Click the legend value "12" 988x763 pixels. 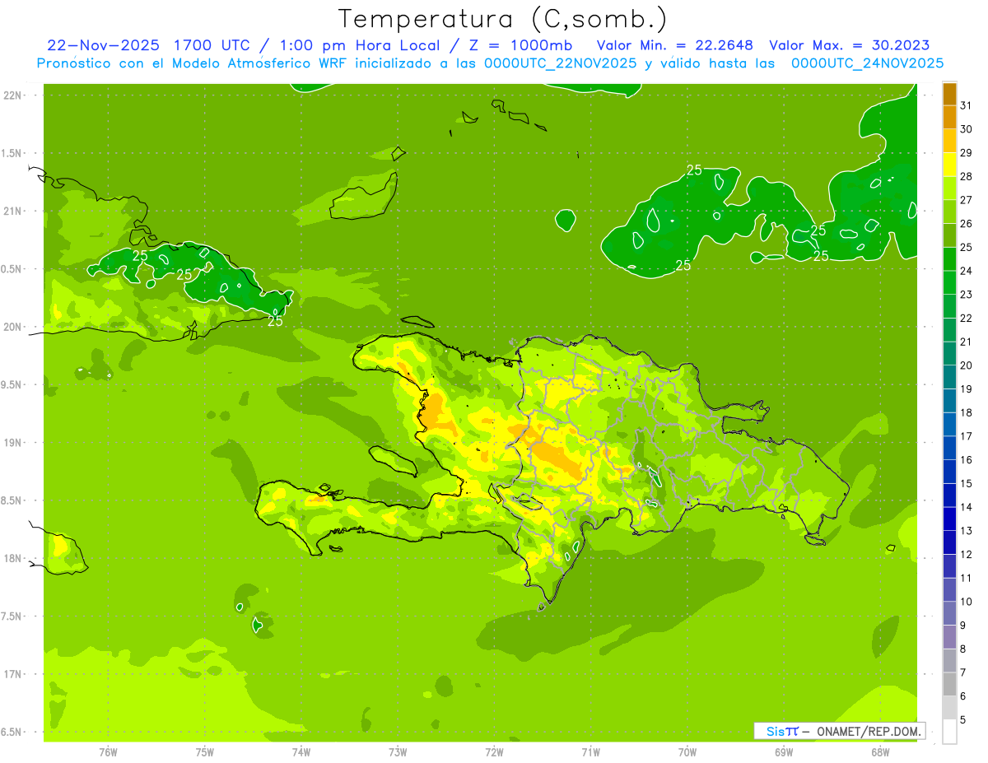click(967, 554)
